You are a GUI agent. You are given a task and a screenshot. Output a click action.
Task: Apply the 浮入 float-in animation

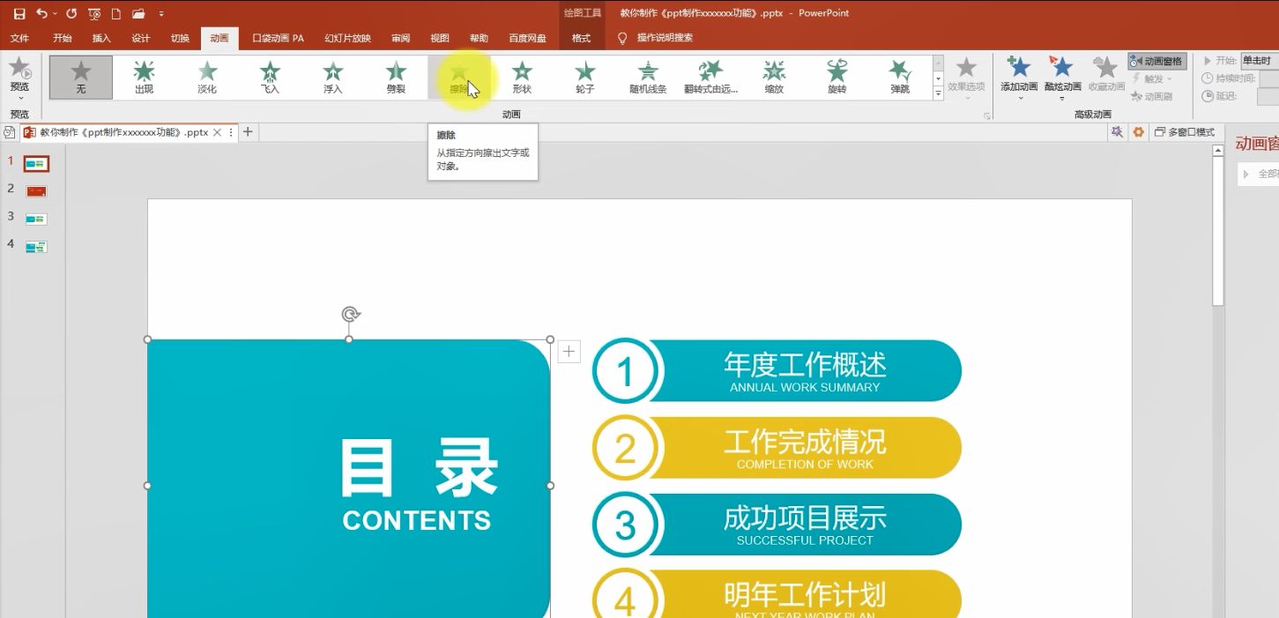[x=333, y=77]
